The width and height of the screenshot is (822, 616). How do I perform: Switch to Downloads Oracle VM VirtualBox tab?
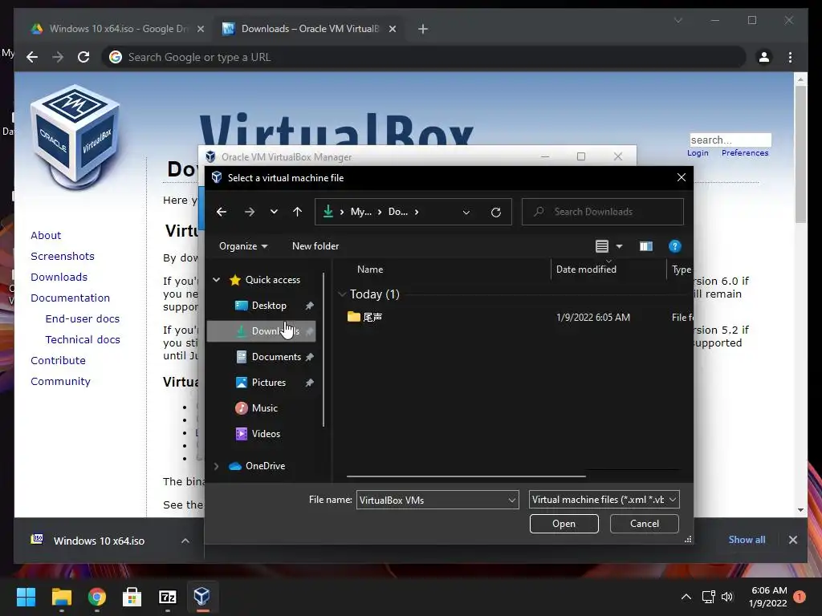309,29
